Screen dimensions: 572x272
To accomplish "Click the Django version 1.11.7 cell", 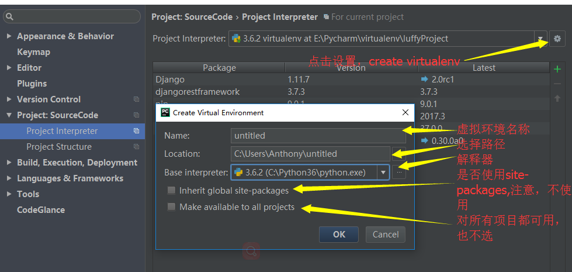I will tap(299, 79).
